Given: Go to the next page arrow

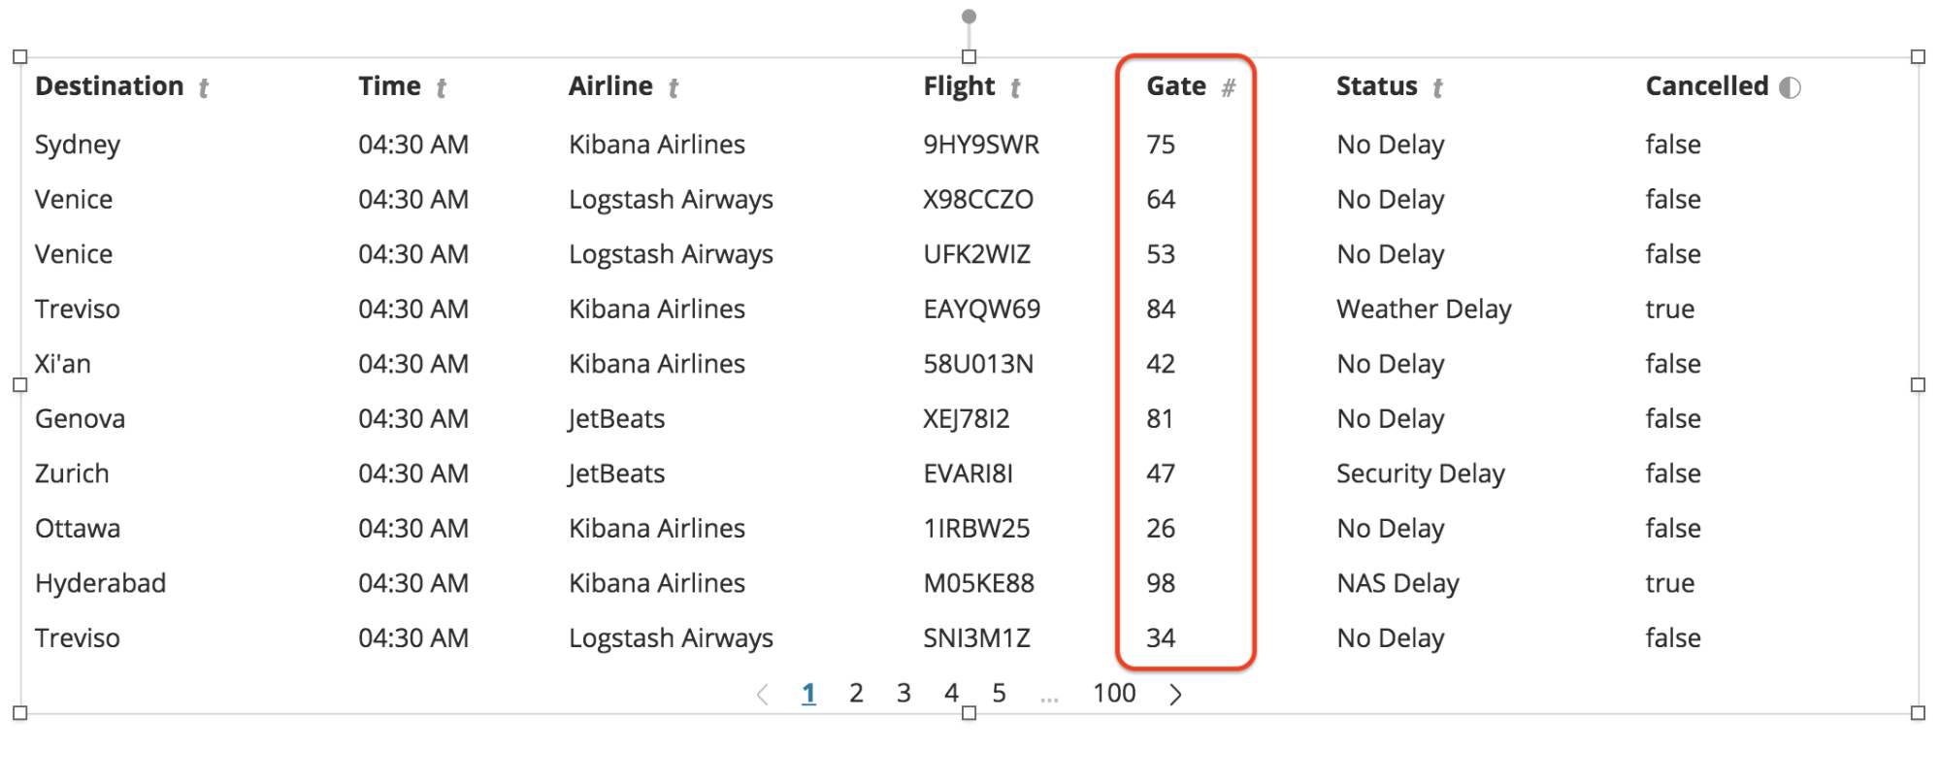Looking at the screenshot, I should point(1175,695).
